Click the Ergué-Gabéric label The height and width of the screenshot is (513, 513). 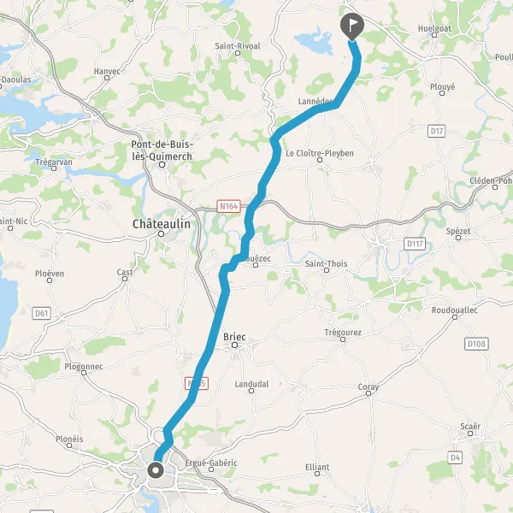211,463
